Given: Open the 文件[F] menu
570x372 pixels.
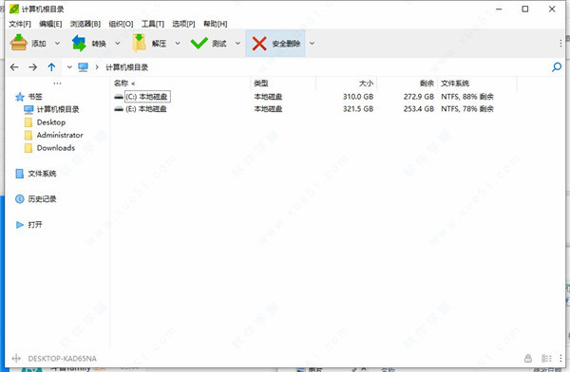Looking at the screenshot, I should point(20,24).
